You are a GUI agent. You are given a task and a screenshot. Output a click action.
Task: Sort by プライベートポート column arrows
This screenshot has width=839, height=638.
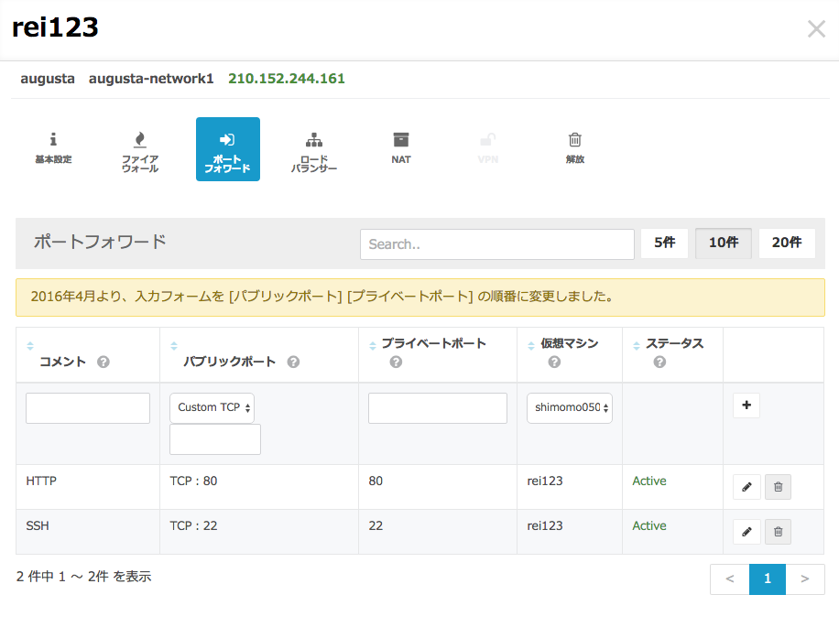(373, 346)
